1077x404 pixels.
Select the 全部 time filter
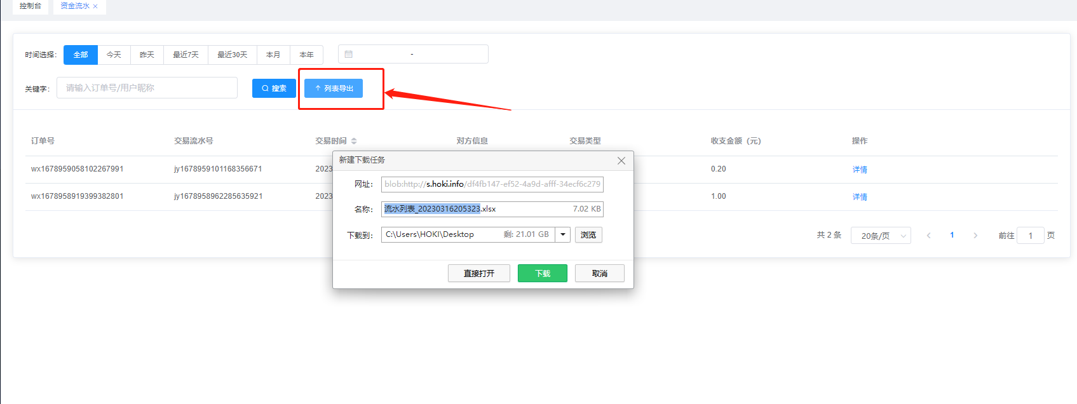[x=81, y=55]
